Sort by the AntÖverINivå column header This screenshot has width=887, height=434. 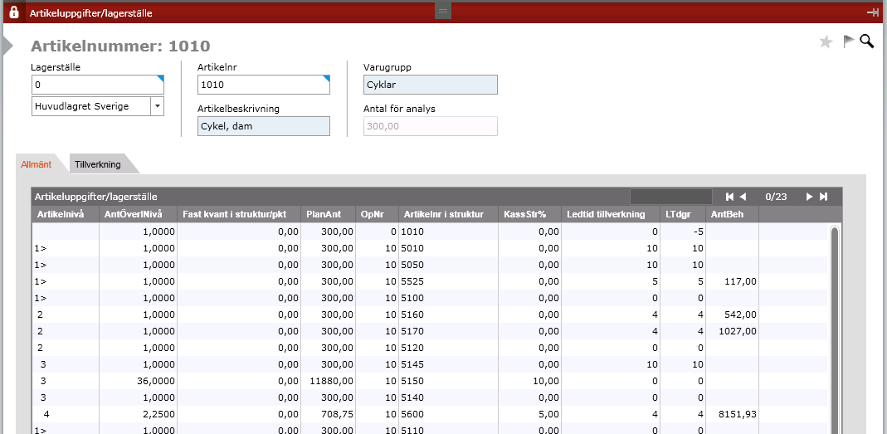coord(138,214)
